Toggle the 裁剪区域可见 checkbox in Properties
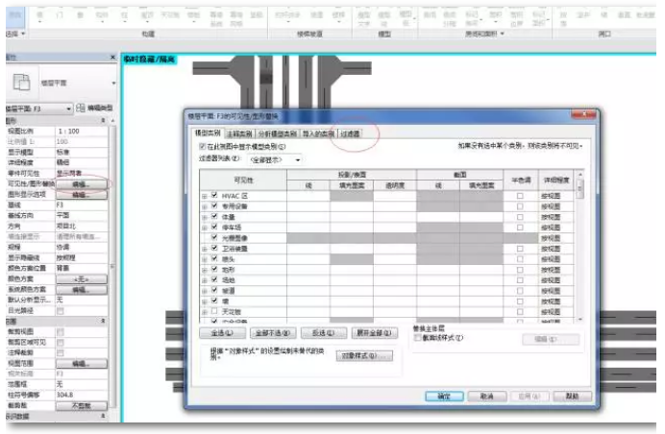665x434 pixels. coord(61,342)
